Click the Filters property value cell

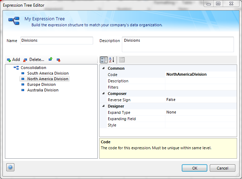pos(201,87)
